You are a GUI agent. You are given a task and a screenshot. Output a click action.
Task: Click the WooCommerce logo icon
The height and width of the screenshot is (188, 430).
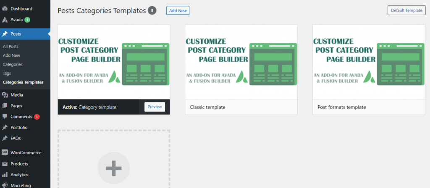pyautogui.click(x=5, y=153)
